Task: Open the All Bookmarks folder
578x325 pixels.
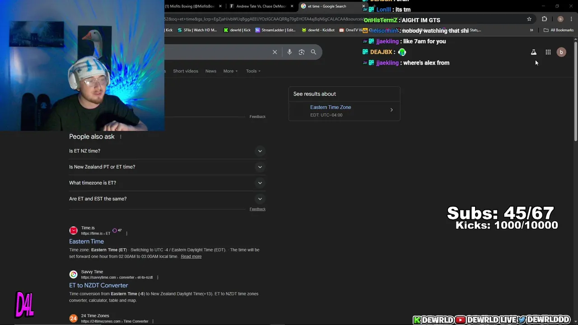Action: click(559, 30)
